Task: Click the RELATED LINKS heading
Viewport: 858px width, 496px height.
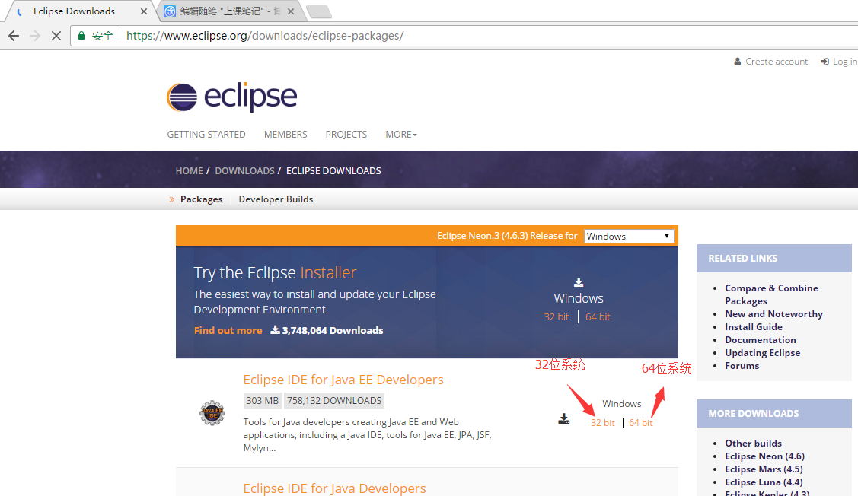Action: [x=742, y=259]
